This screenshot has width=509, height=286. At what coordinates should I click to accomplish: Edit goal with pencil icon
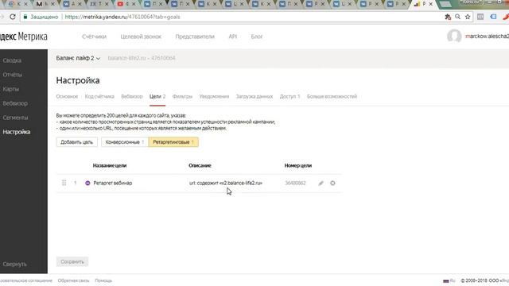[321, 184]
